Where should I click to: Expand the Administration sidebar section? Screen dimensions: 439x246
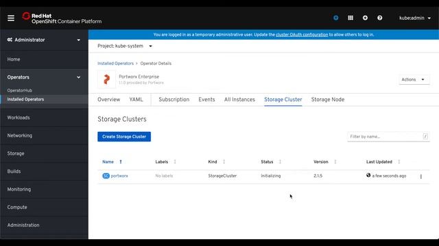(44, 225)
